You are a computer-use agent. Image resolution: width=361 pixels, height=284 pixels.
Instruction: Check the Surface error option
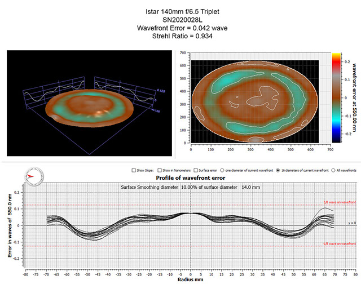coord(195,170)
